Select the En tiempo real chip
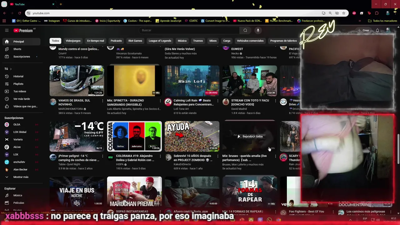 click(x=95, y=41)
